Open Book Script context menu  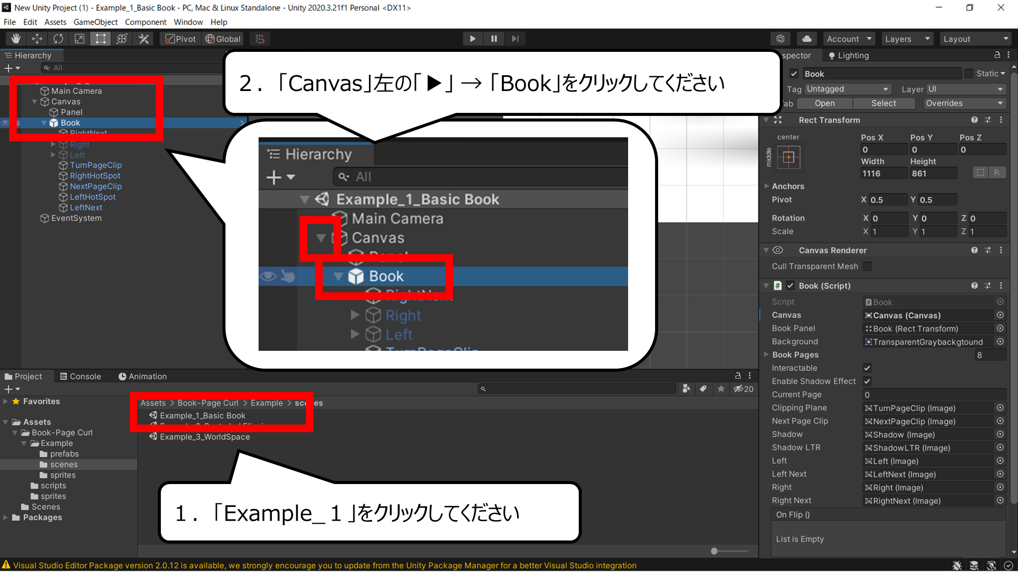point(1001,286)
